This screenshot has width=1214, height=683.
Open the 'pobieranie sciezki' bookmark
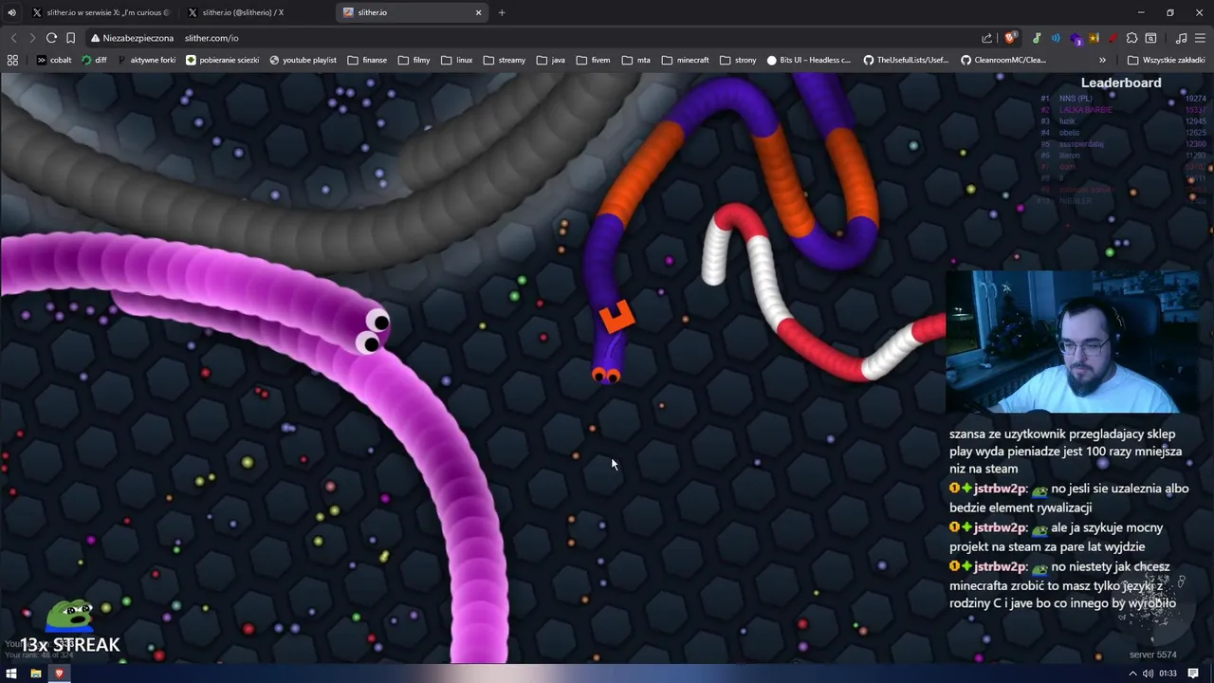[223, 60]
